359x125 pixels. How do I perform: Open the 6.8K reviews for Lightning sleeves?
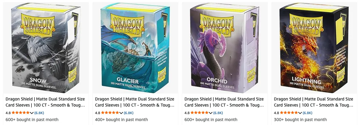pyautogui.click(x=308, y=113)
